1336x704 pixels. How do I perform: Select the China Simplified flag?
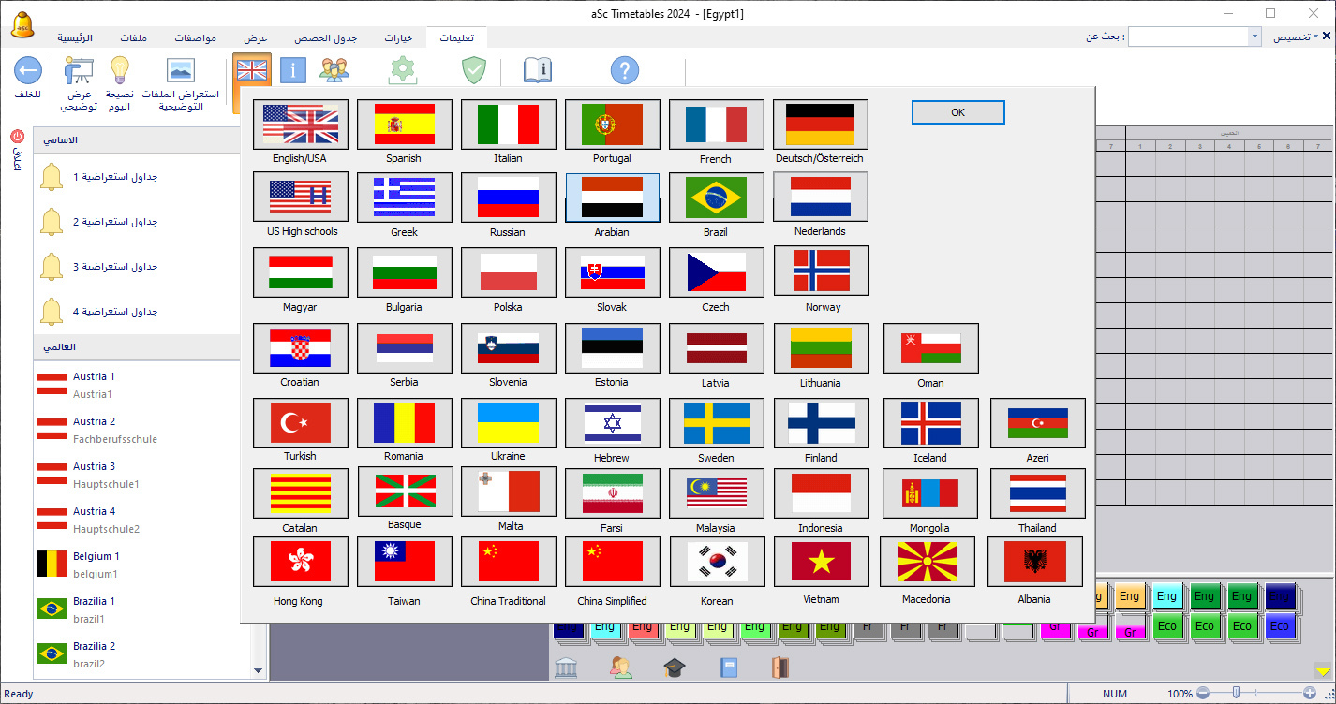613,562
